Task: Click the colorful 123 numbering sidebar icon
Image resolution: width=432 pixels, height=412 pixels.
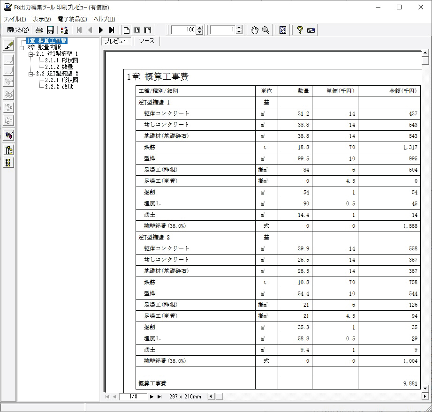Action: pyautogui.click(x=9, y=135)
